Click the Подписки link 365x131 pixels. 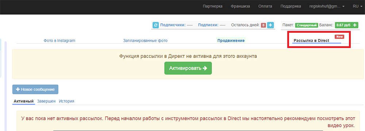coord(208,25)
